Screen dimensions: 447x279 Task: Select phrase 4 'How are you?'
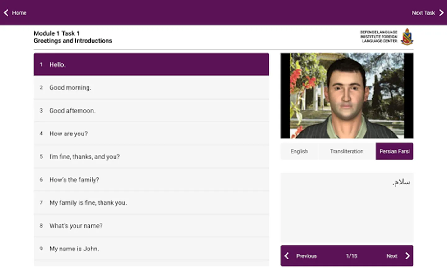click(x=151, y=134)
